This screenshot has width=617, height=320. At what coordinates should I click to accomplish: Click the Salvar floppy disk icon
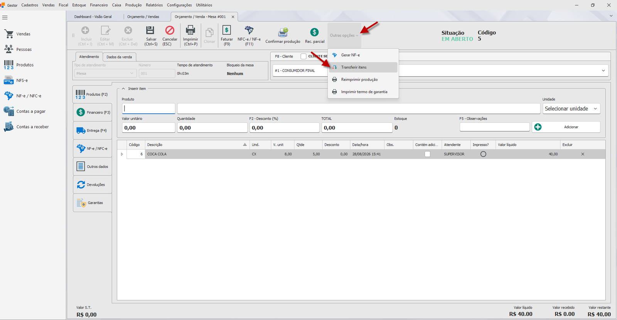150,30
